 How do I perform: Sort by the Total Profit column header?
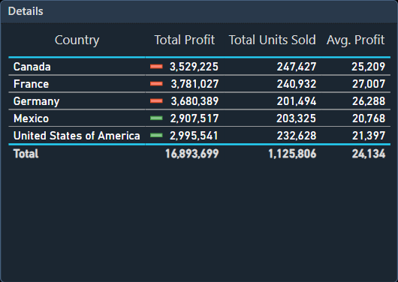point(185,40)
